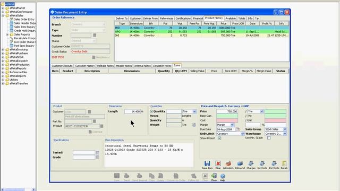340x191 pixels.
Task: Open the Due Date calendar picker
Action: [x=237, y=129]
